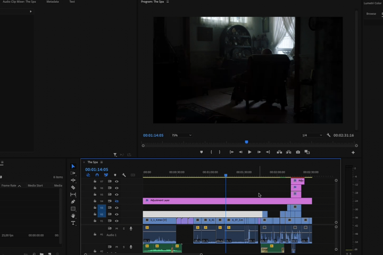Step forward one frame
Image resolution: width=383 pixels, height=255 pixels.
click(259, 152)
